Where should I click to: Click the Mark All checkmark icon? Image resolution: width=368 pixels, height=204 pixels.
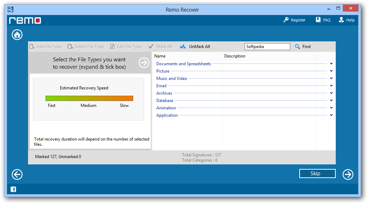[x=151, y=47]
